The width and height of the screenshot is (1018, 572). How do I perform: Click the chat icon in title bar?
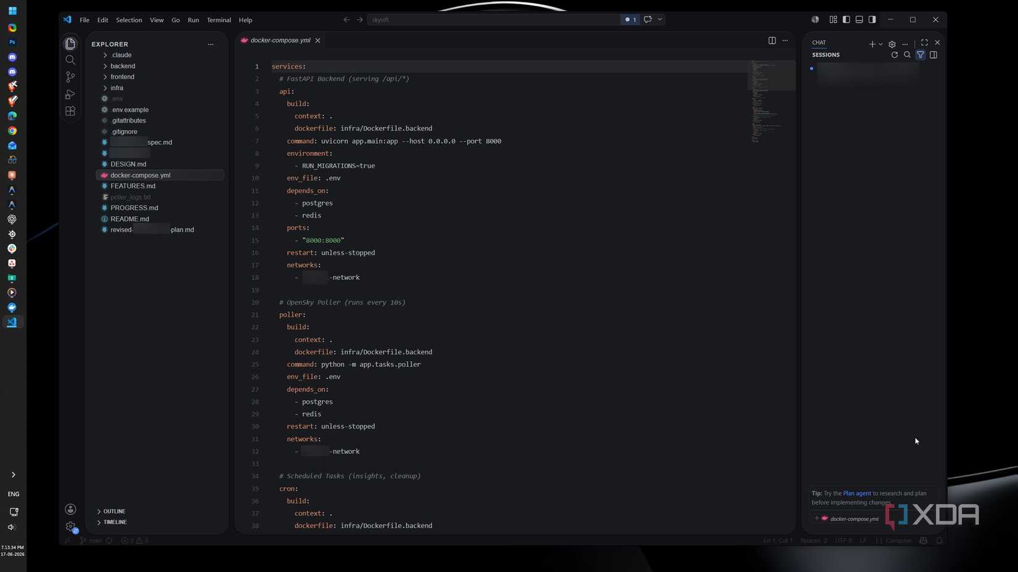click(648, 20)
